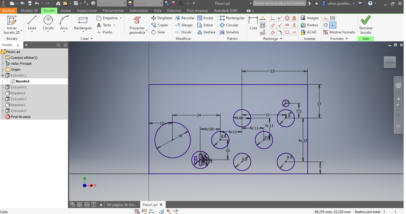Image resolution: width=406 pixels, height=214 pixels.
Task: Click the FRONTAL ViewCube face
Action: [390, 62]
